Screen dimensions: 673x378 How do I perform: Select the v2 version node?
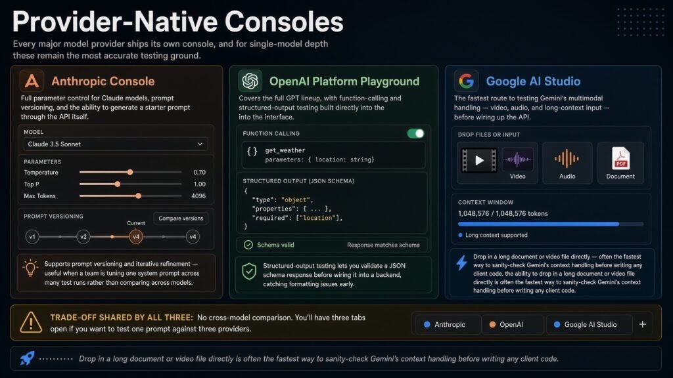pos(83,236)
